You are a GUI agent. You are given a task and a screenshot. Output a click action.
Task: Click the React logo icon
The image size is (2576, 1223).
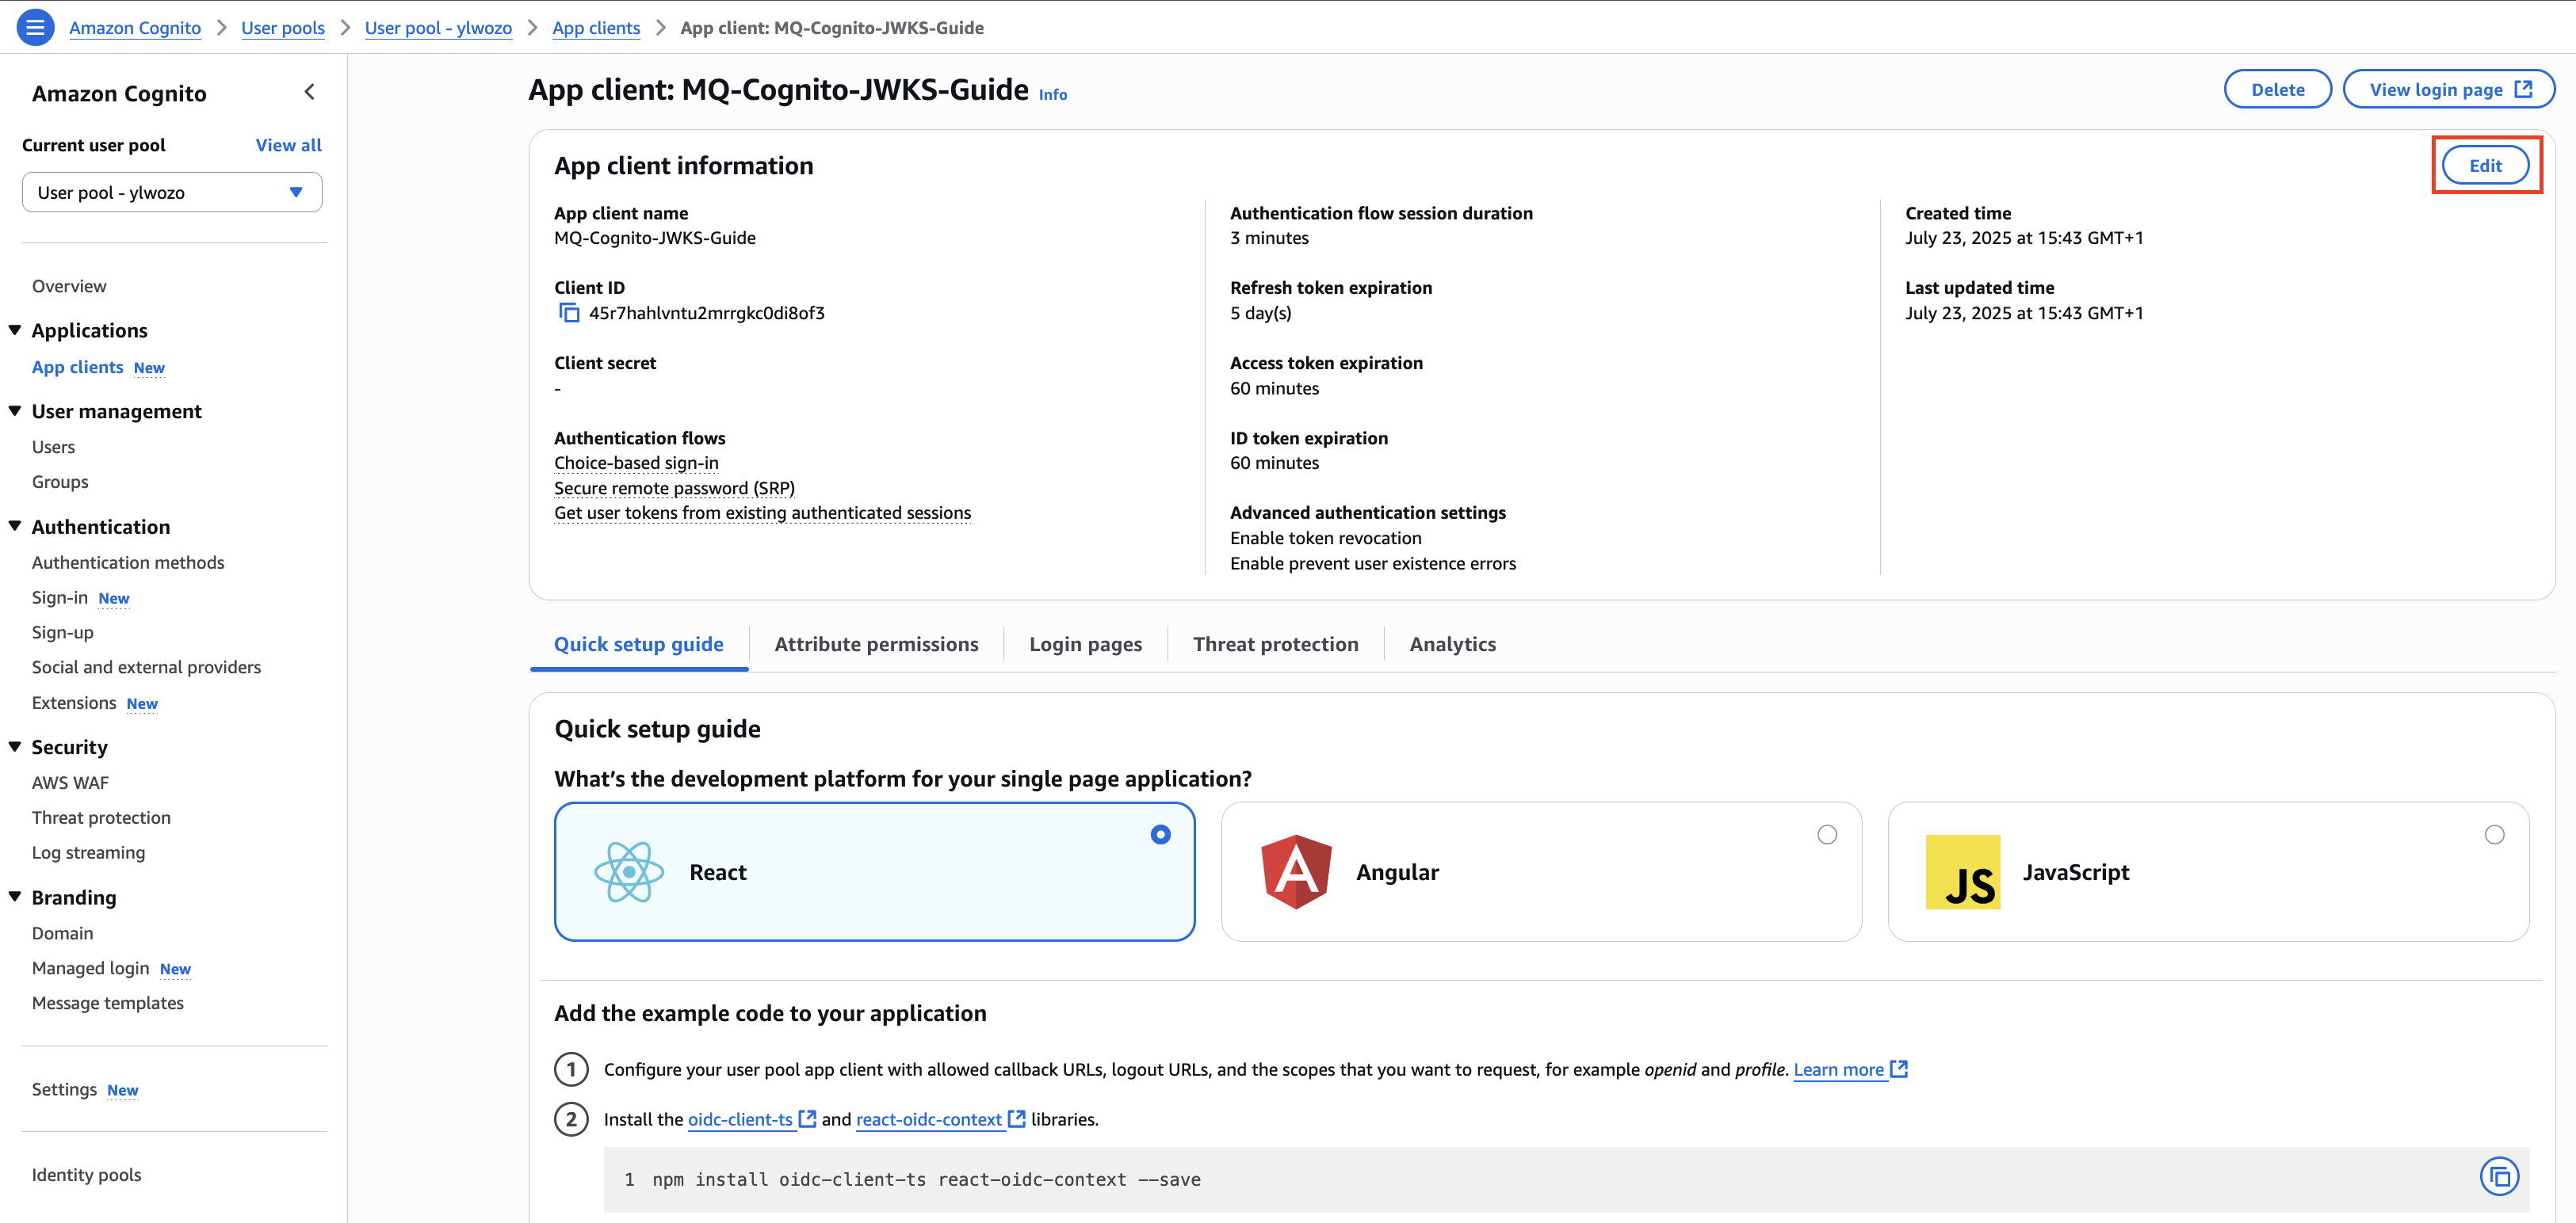(629, 871)
